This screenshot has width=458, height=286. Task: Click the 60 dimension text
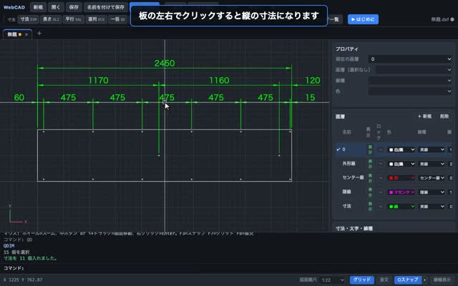click(x=19, y=97)
